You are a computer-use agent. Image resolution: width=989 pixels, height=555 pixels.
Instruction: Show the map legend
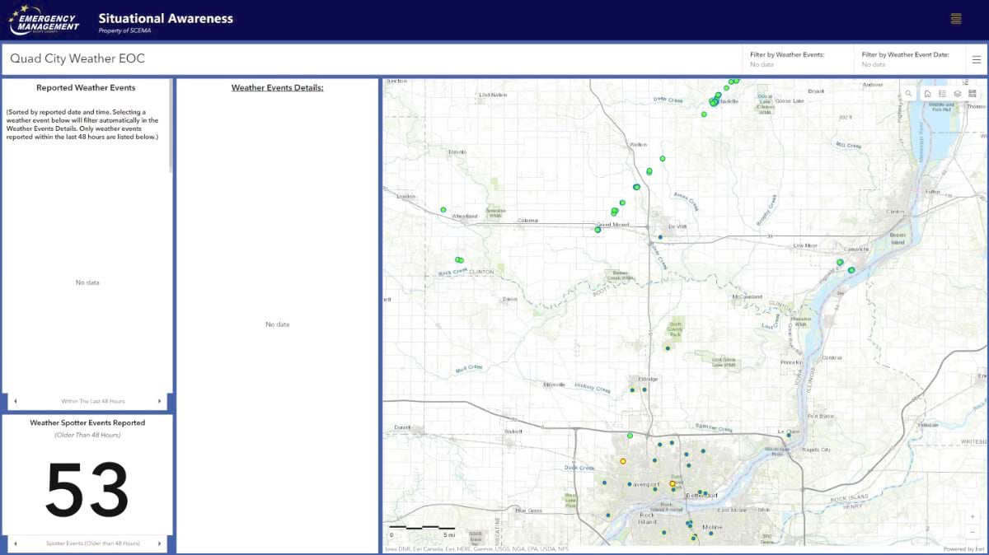coord(942,94)
